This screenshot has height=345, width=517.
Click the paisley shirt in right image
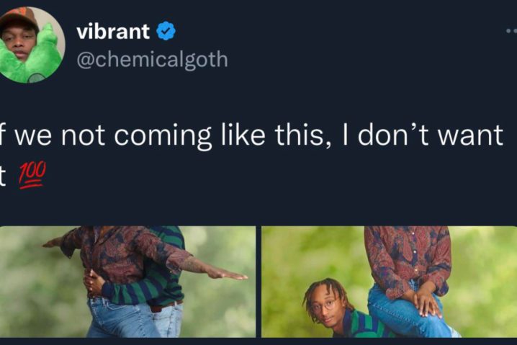tap(408, 256)
